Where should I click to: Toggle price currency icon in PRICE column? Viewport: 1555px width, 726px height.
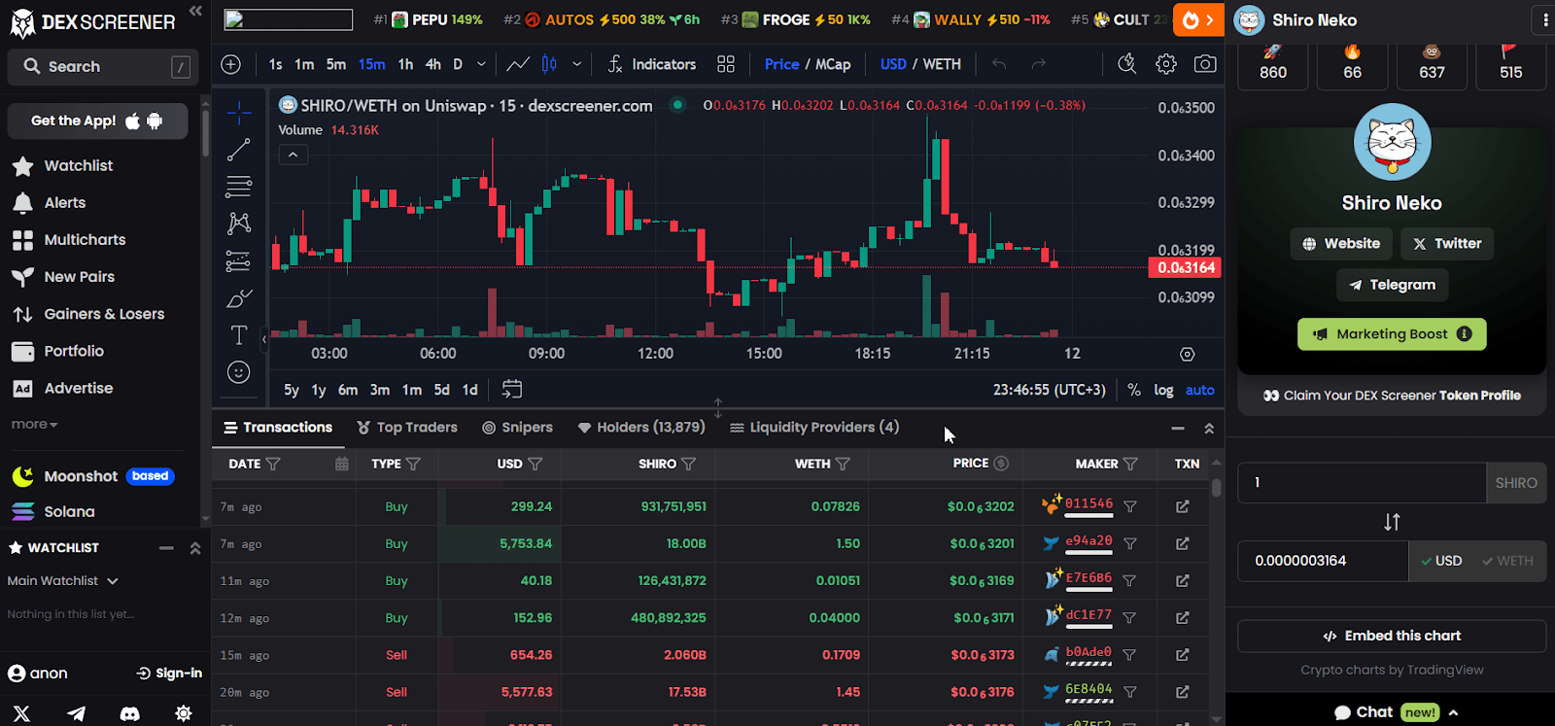point(1001,464)
